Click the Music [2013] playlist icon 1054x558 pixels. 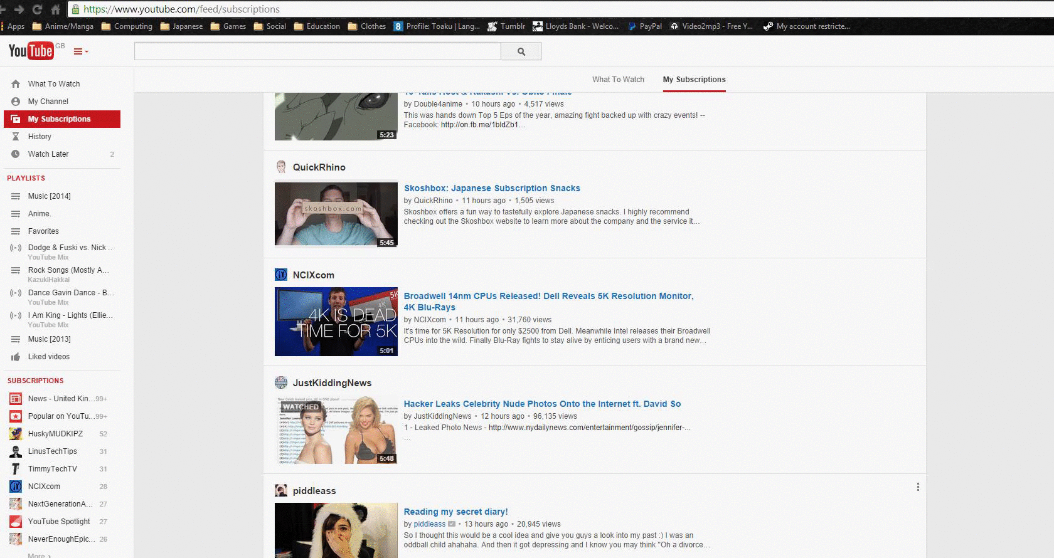pyautogui.click(x=16, y=339)
